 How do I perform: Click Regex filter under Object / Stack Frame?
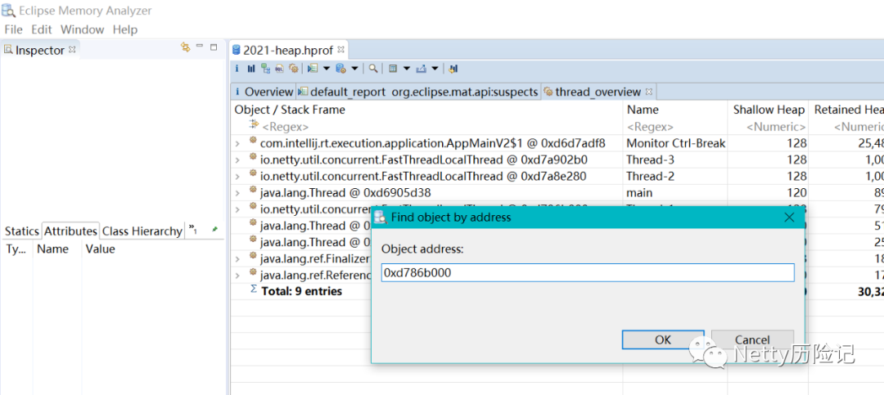coord(286,128)
